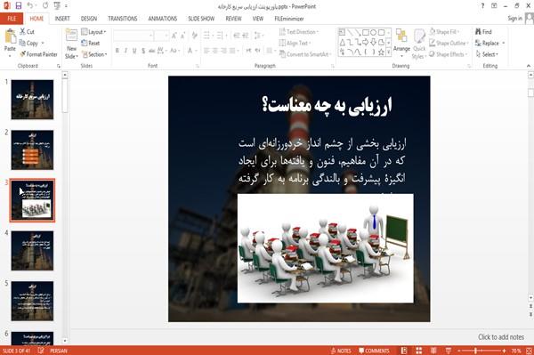Switch to the TRANSITIONS tab
The height and width of the screenshot is (355, 534).
(123, 19)
